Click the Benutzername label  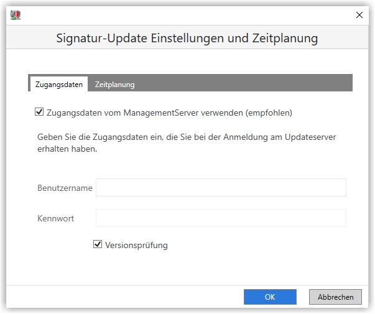(x=65, y=188)
